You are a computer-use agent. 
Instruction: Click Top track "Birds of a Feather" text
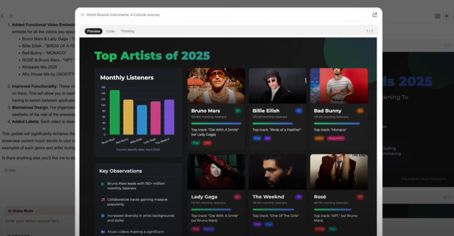click(x=277, y=130)
